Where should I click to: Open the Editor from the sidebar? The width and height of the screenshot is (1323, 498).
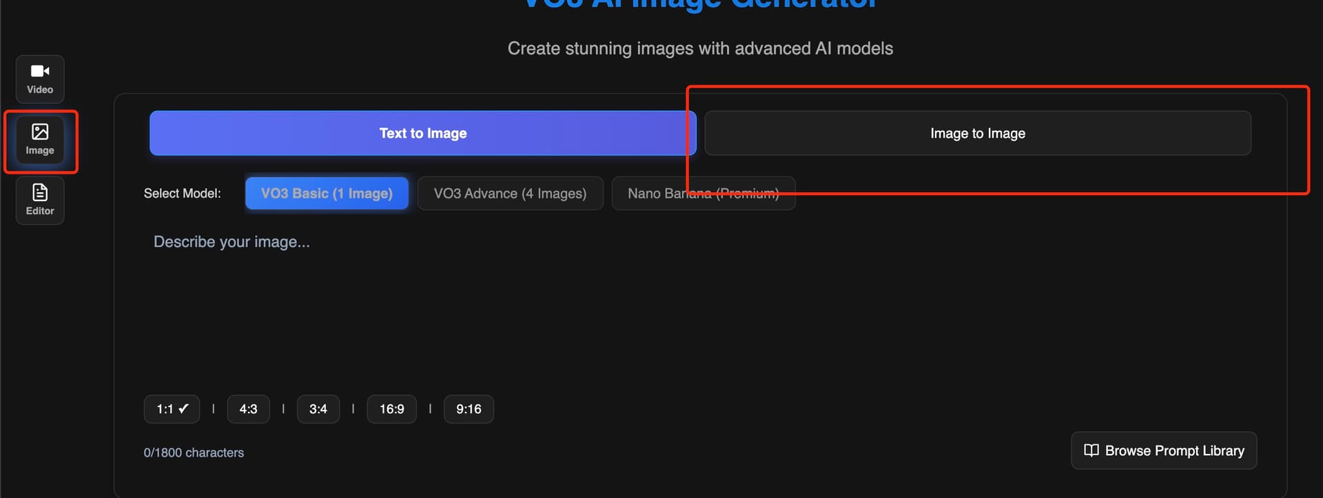[x=39, y=200]
